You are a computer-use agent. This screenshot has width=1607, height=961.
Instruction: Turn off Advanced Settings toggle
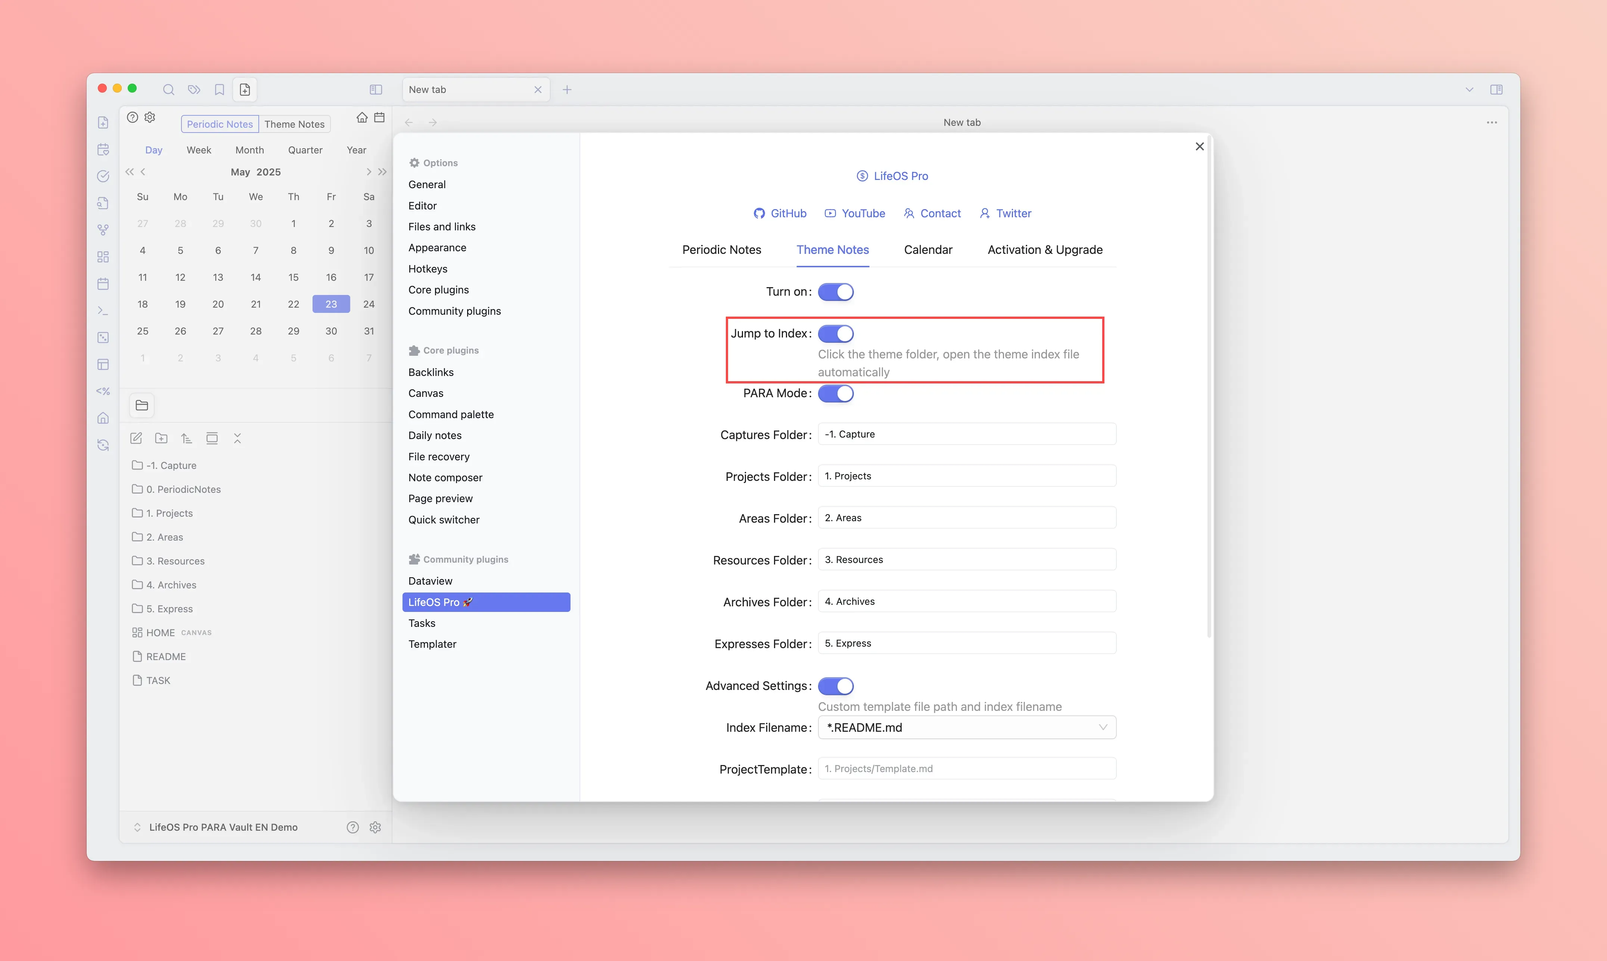(835, 686)
